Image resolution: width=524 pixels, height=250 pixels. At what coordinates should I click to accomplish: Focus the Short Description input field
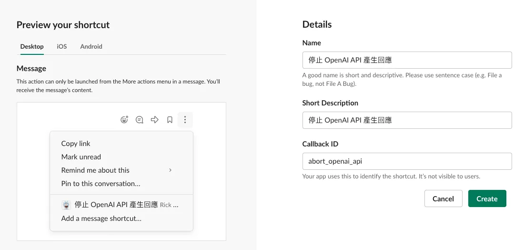(x=407, y=120)
